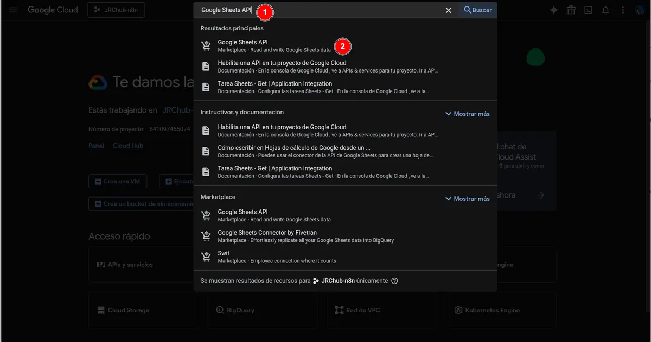This screenshot has height=342, width=651.
Task: Expand Mostrar más for Instructivos y documentación
Action: (x=467, y=114)
